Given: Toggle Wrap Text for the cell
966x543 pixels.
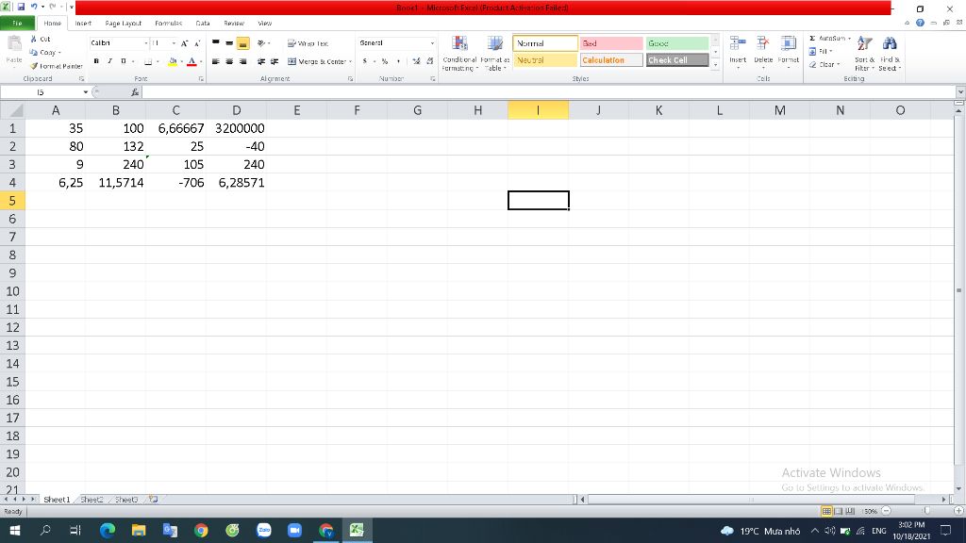Looking at the screenshot, I should [x=308, y=43].
